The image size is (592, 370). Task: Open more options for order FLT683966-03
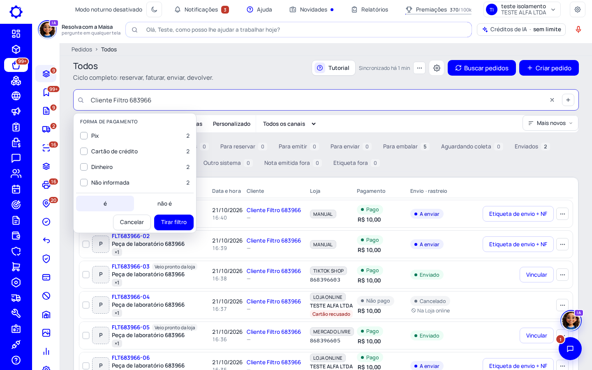click(562, 275)
